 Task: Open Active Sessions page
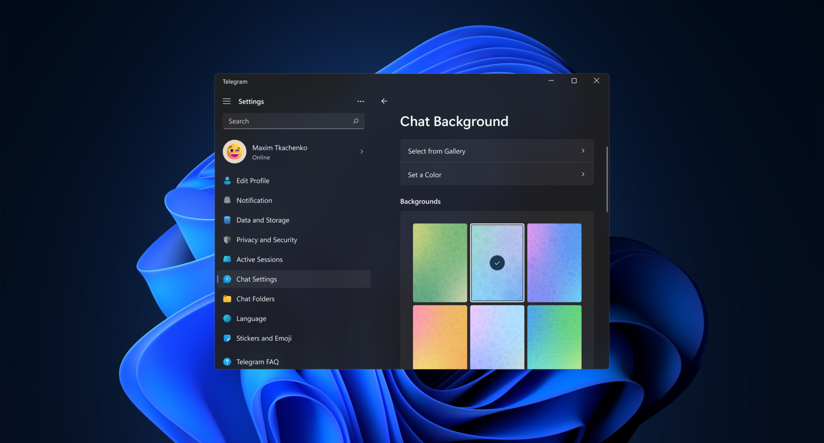click(293, 259)
